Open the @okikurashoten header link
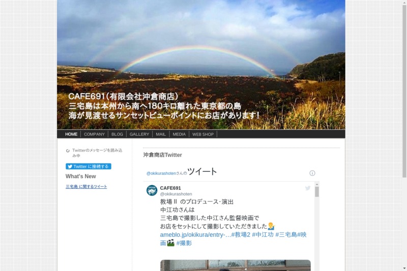Screen dimensions: 407x271 (x=161, y=173)
